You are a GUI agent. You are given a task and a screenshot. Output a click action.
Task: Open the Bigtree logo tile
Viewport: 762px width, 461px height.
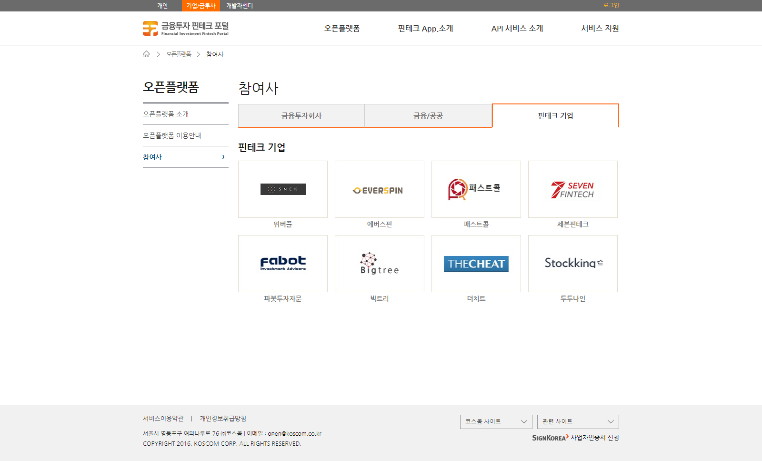(379, 264)
